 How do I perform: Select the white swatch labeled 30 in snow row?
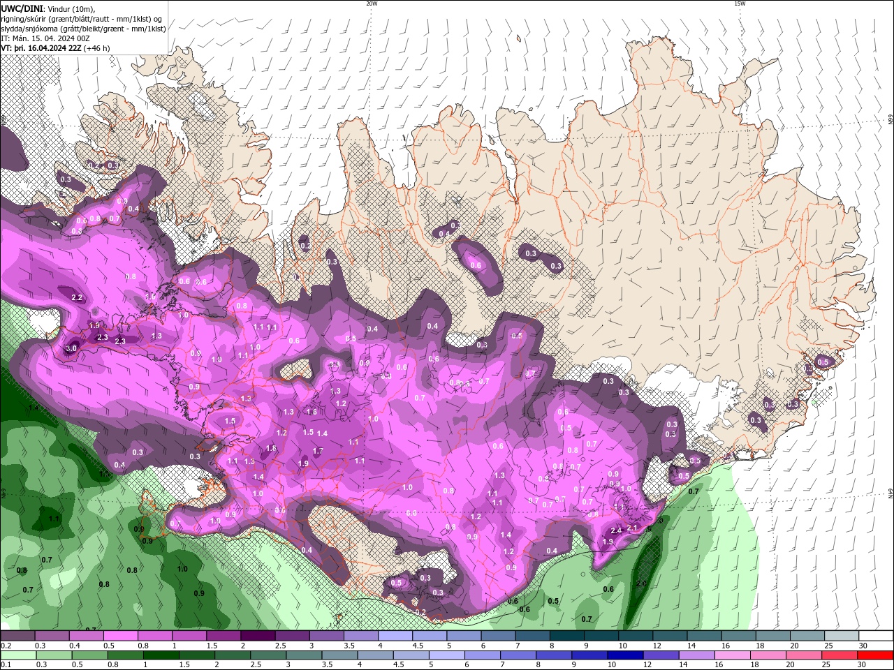point(876,636)
